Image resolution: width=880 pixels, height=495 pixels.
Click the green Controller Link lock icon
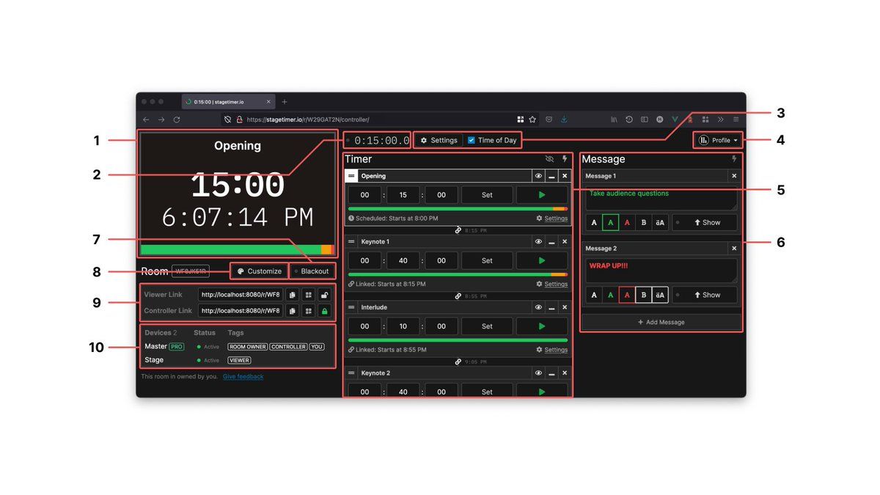pyautogui.click(x=324, y=311)
